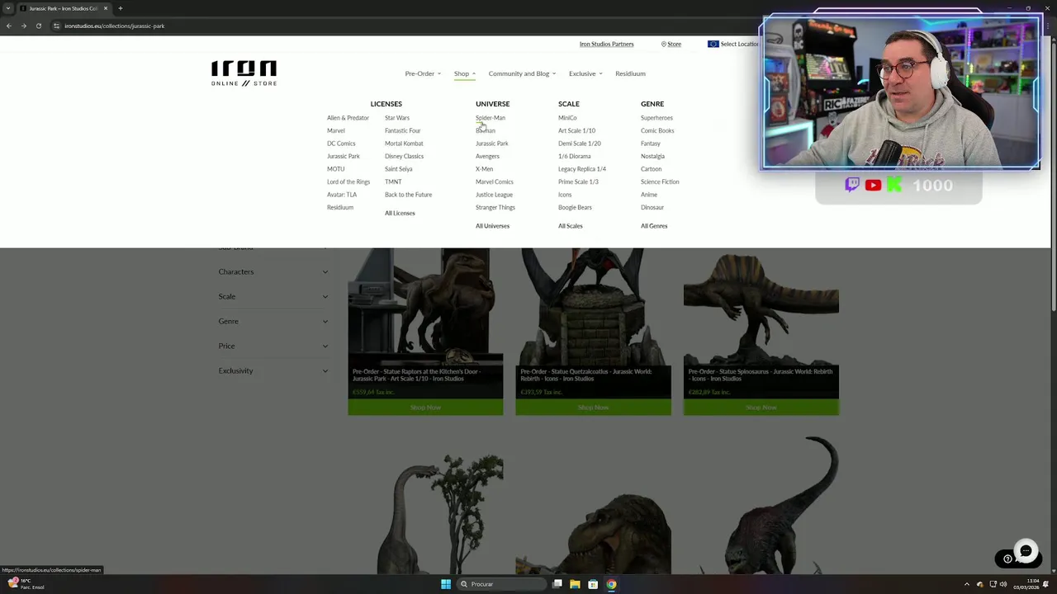
Task: Select Saint Seiya license
Action: coord(399,169)
